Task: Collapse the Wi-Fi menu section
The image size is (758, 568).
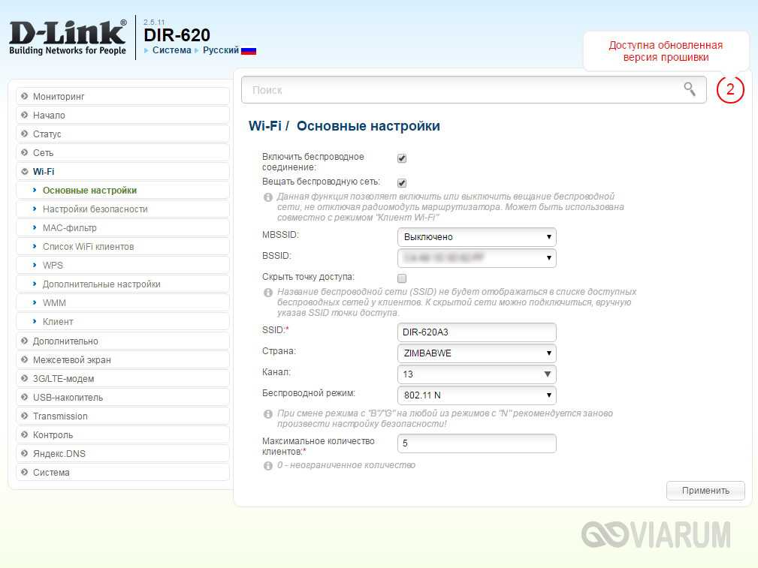Action: click(122, 172)
